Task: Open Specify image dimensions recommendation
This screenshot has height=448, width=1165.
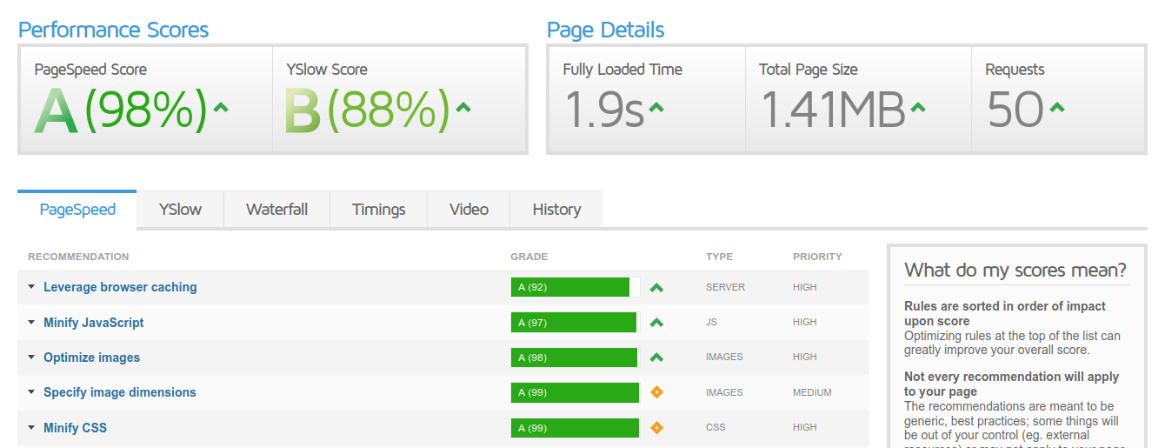Action: tap(120, 392)
